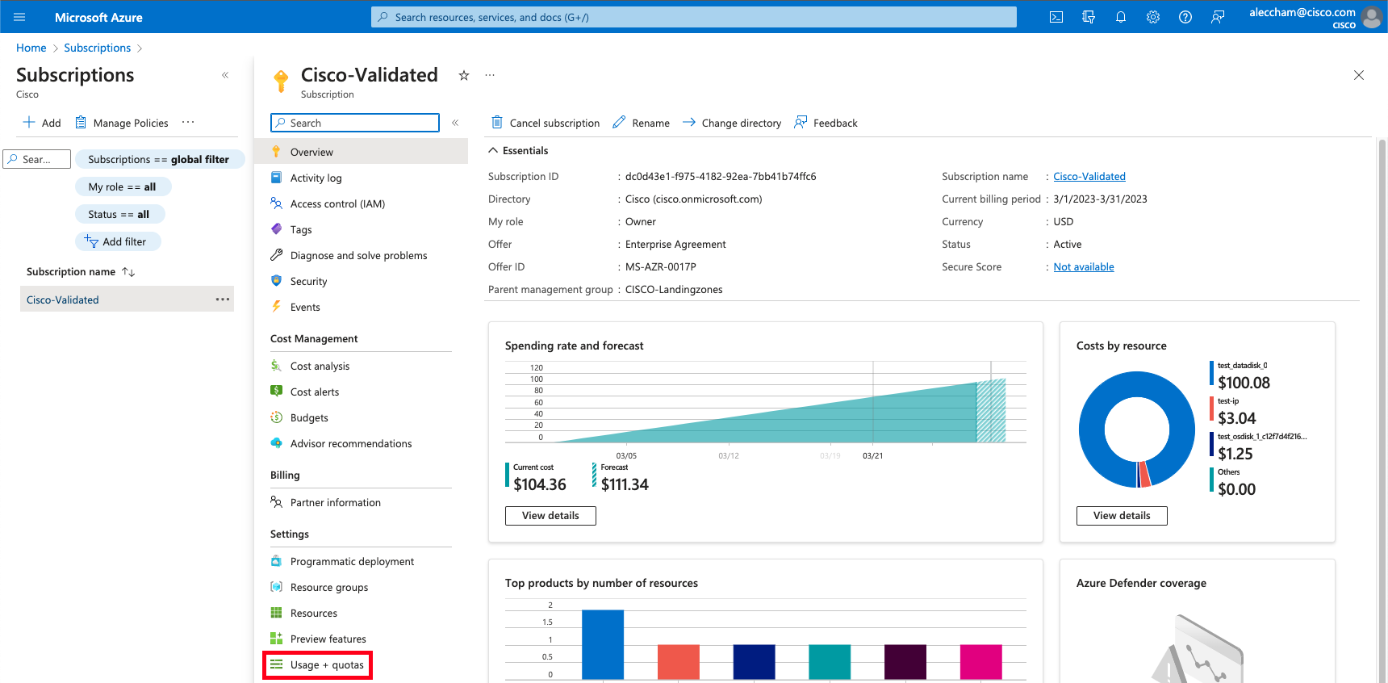The width and height of the screenshot is (1388, 683).
Task: Click blue bar in top products chart
Action: click(603, 644)
